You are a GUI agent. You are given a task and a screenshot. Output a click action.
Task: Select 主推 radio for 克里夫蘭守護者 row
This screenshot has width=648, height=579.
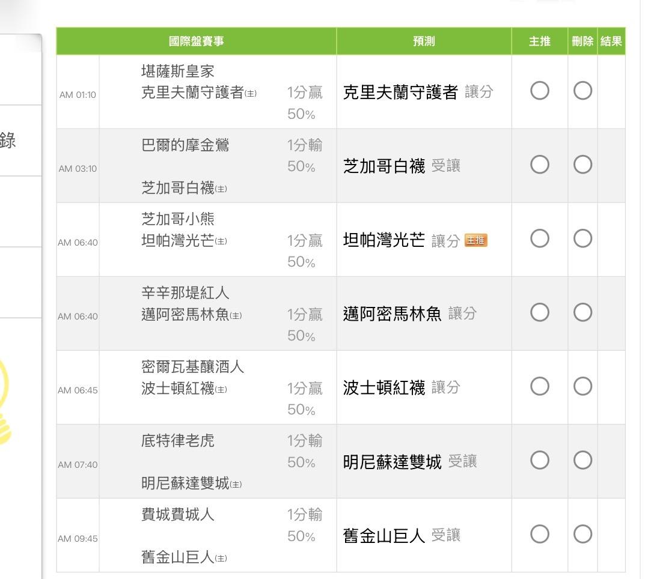539,91
